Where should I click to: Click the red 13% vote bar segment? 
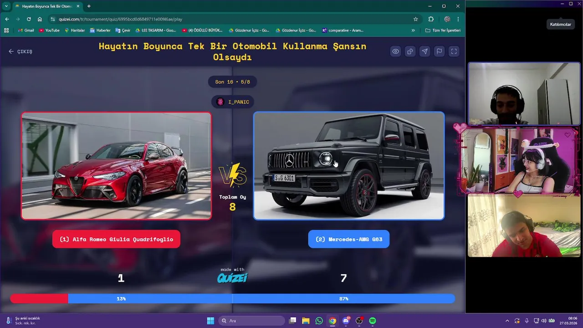click(39, 298)
